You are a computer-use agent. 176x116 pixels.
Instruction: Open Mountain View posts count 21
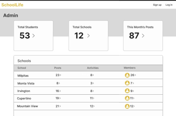click(58, 106)
